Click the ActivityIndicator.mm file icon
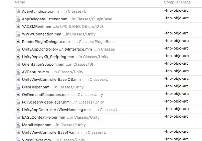202x141 pixels. [18, 11]
